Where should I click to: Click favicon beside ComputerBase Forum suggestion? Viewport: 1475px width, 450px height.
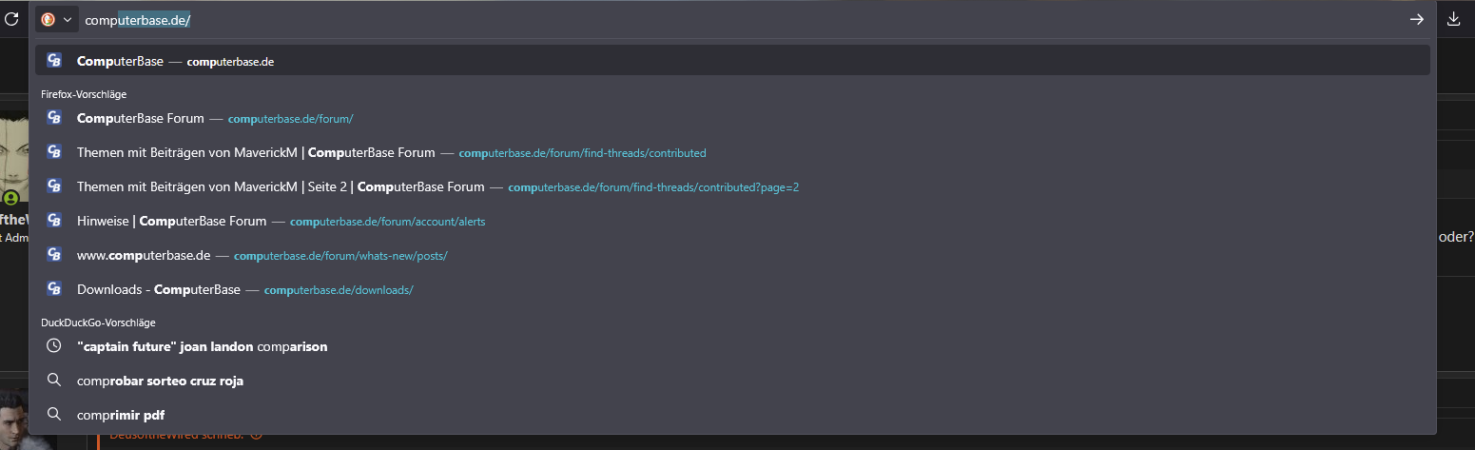(x=54, y=118)
